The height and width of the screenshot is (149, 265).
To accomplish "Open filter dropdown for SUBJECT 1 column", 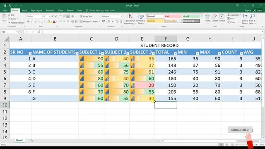I will [x=102, y=53].
